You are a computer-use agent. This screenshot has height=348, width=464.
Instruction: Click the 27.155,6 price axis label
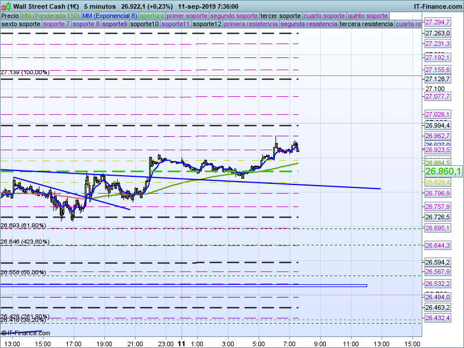[x=438, y=70]
